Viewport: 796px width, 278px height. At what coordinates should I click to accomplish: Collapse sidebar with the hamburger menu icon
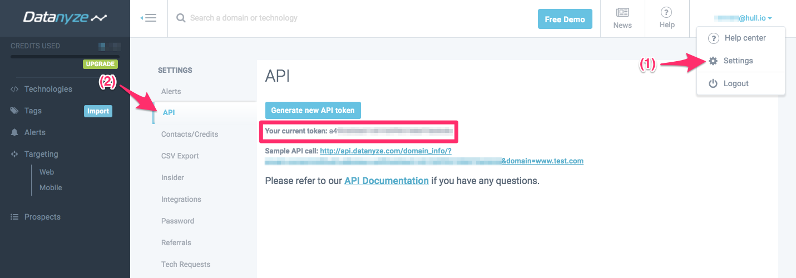[x=149, y=18]
